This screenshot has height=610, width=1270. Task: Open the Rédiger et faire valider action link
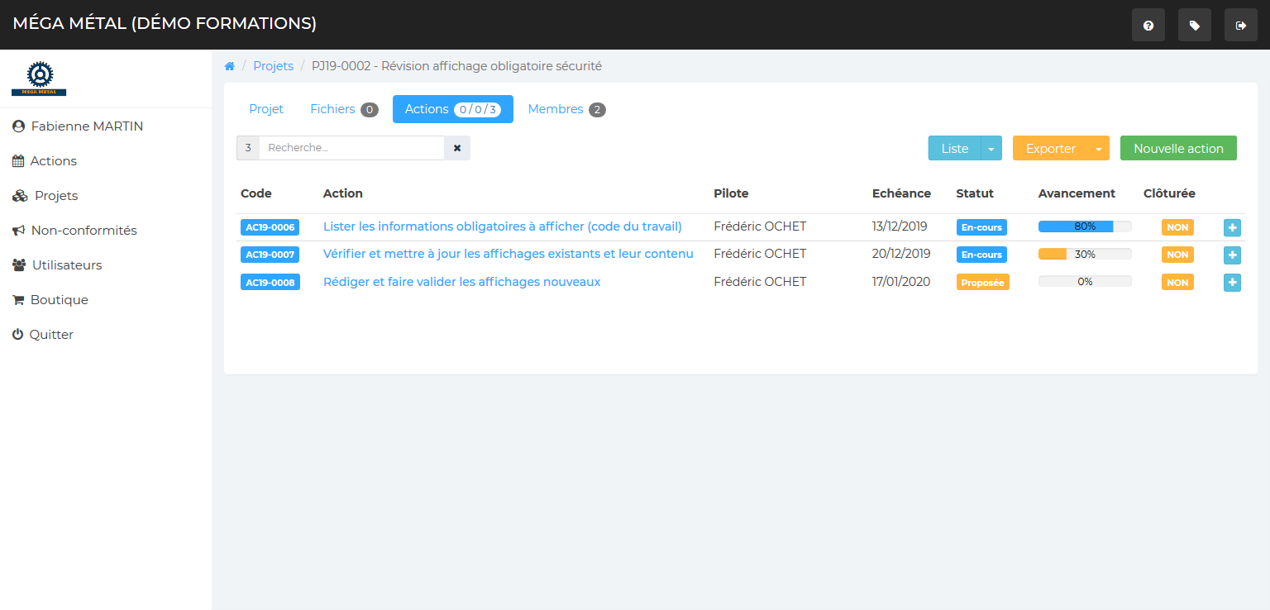461,282
